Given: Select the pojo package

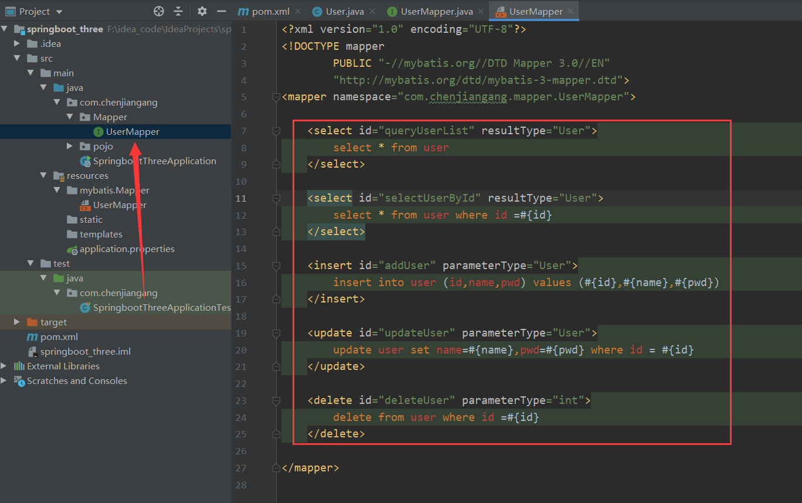Looking at the screenshot, I should (x=103, y=146).
